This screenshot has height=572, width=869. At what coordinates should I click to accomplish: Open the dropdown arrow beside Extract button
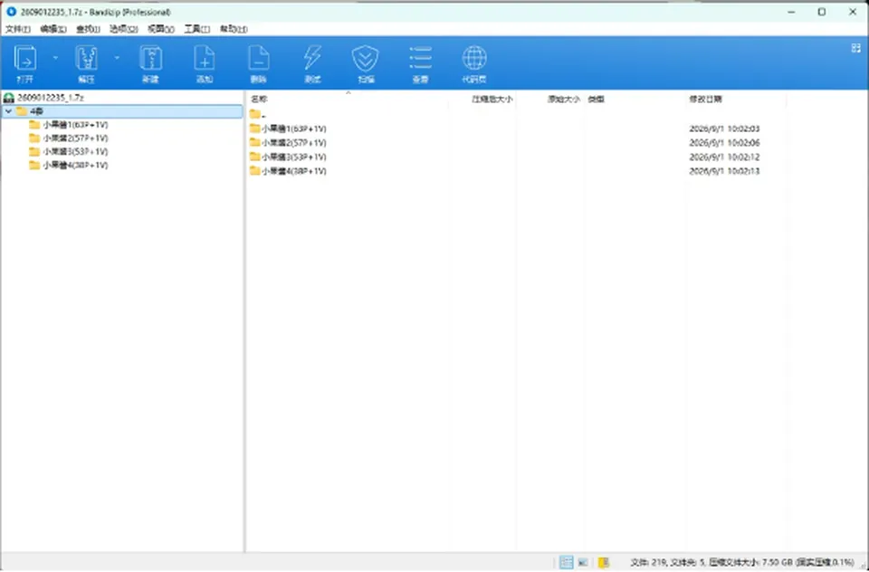(117, 58)
